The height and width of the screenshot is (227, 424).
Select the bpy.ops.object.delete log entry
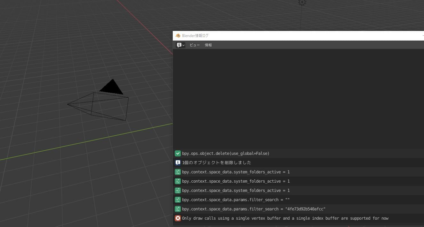(298, 154)
